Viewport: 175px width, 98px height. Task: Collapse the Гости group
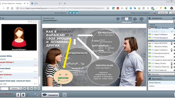[149, 41]
